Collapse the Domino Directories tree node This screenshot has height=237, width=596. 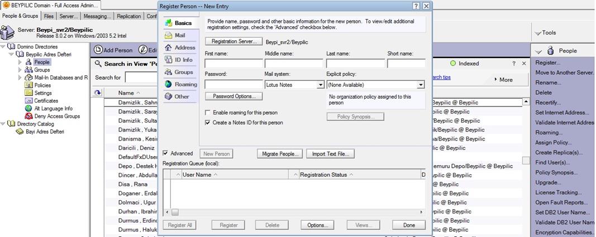tap(3, 47)
